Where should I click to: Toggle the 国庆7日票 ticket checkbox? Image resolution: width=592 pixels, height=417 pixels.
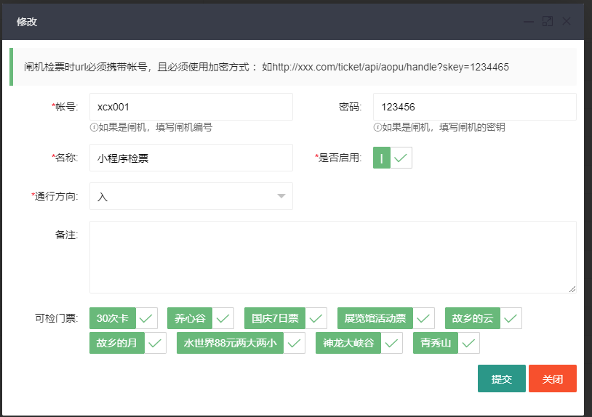[285, 318]
